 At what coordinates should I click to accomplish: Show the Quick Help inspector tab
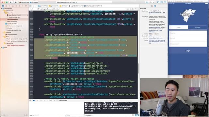[155, 6]
